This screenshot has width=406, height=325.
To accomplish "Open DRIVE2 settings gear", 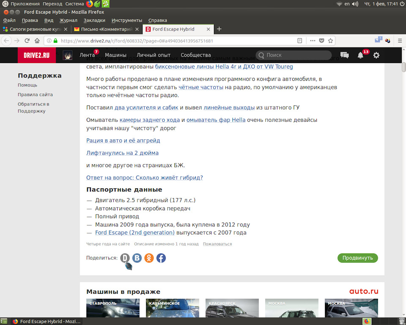I will tap(376, 55).
